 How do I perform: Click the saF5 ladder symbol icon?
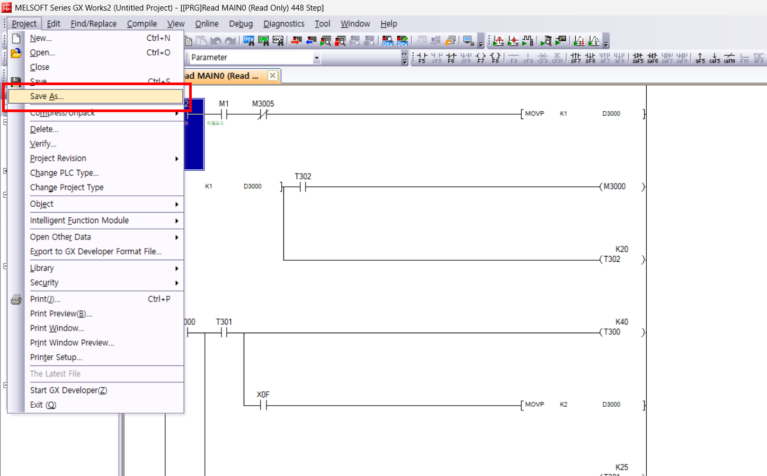coord(638,58)
